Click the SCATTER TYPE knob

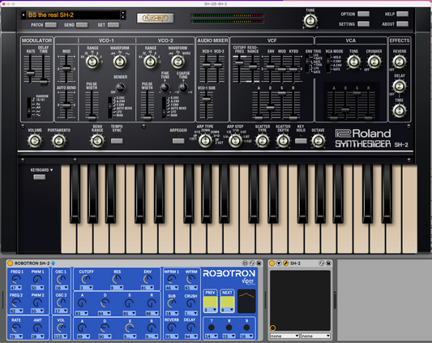263,141
